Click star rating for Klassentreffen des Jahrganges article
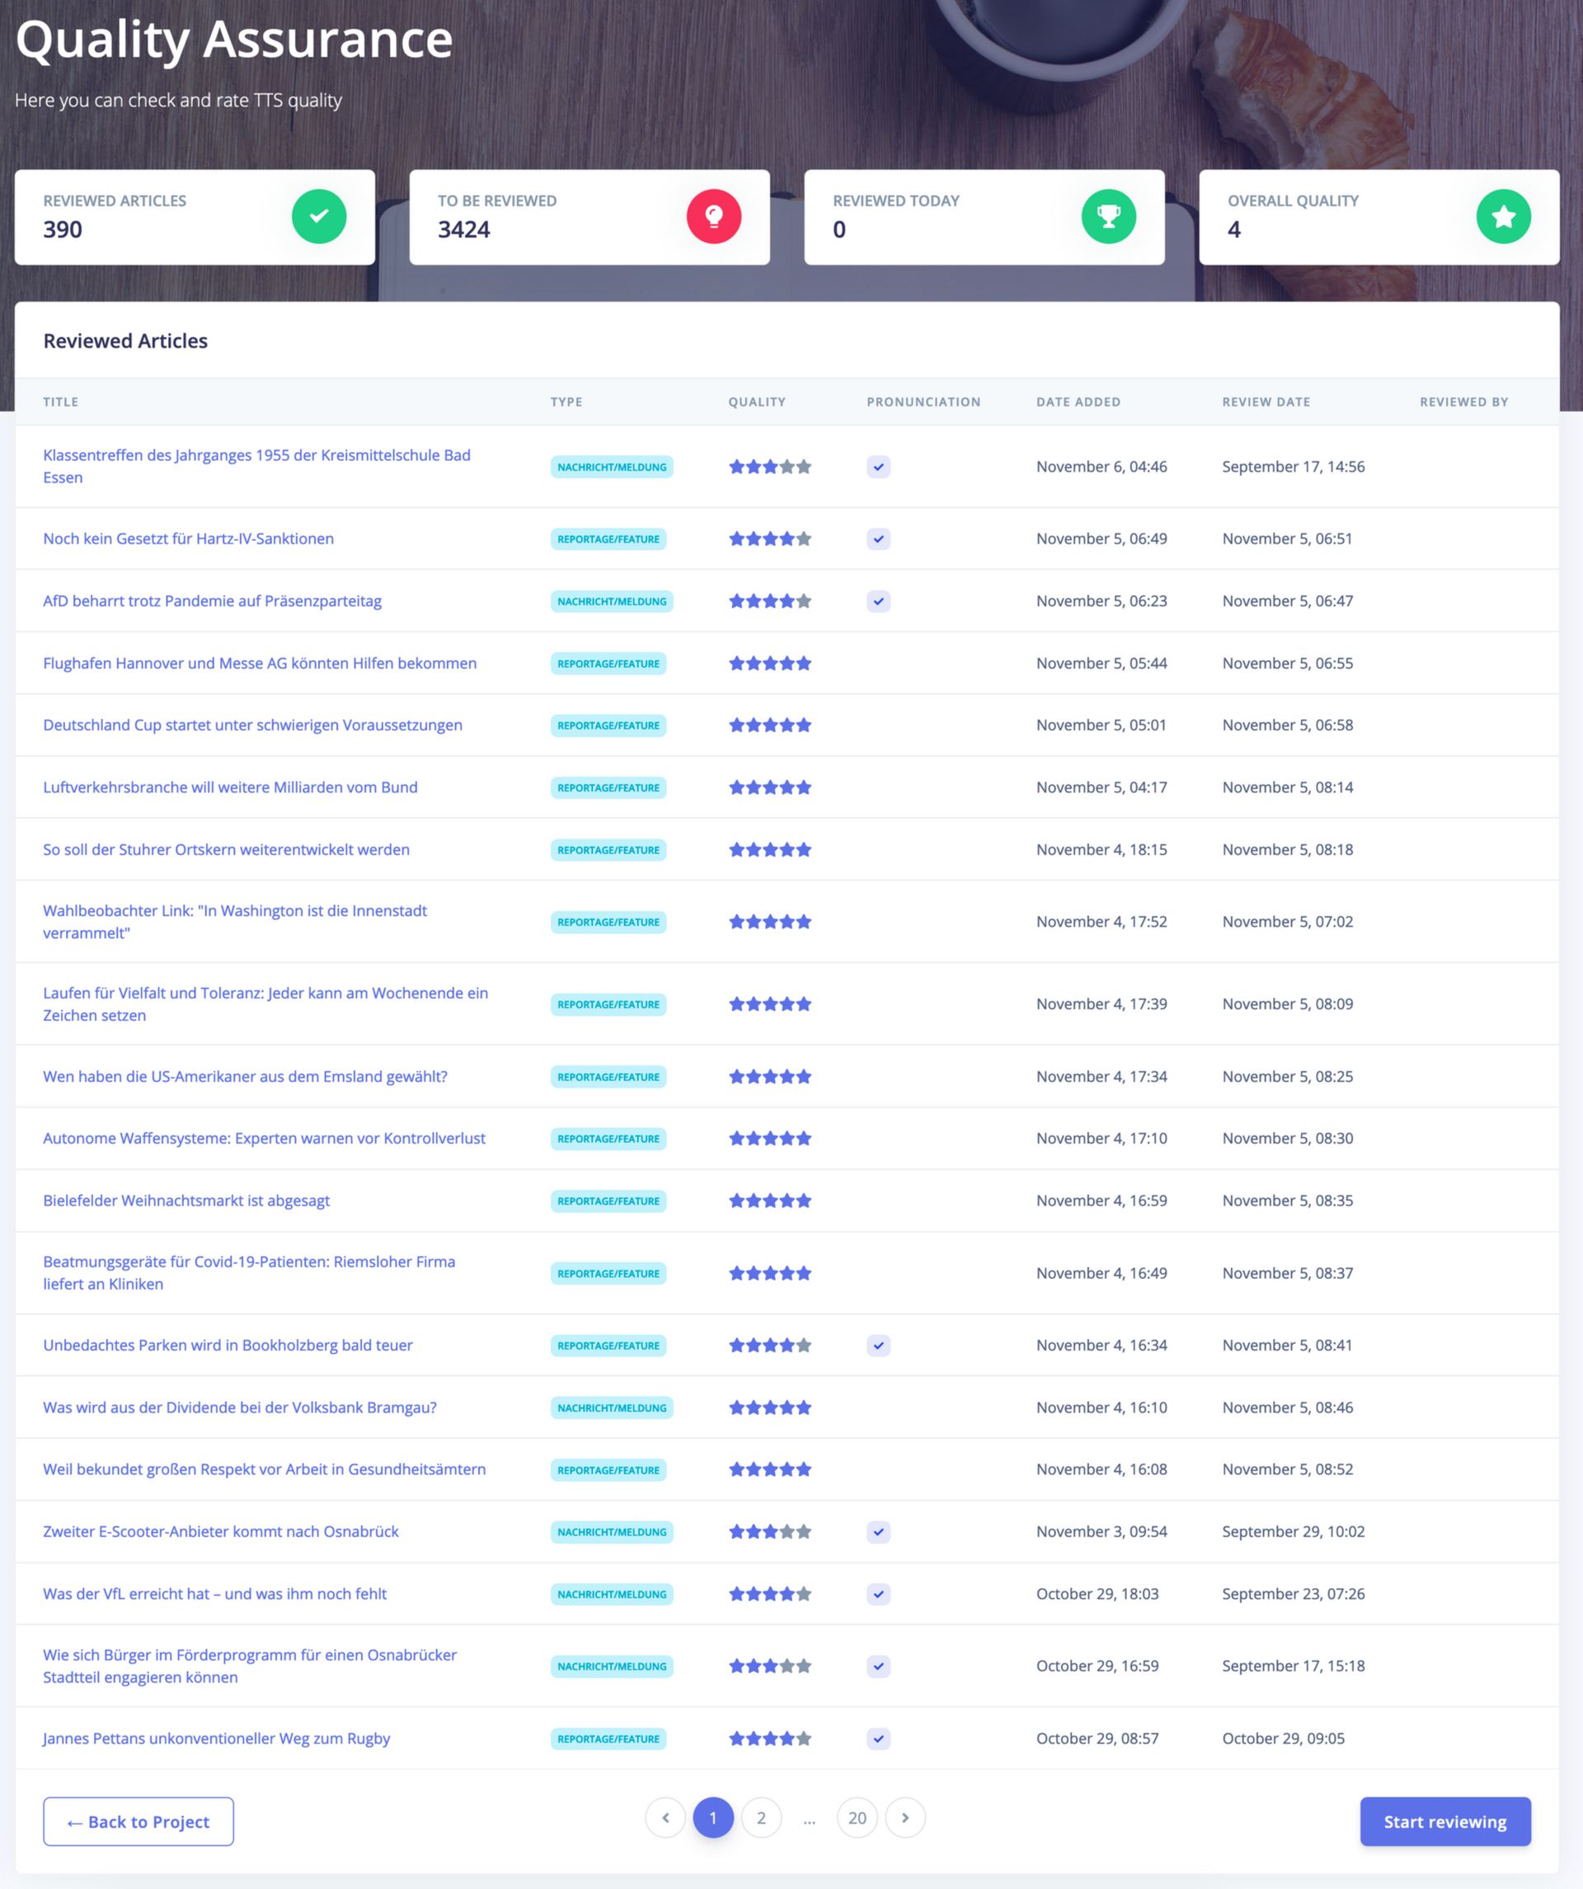 (x=770, y=467)
